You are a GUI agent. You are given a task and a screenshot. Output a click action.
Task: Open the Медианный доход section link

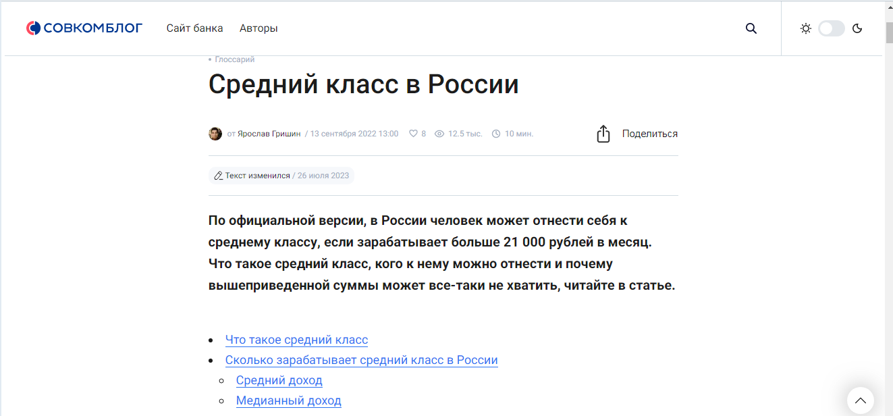tap(288, 400)
